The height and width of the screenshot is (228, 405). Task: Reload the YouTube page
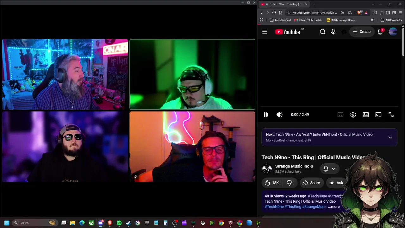[274, 13]
